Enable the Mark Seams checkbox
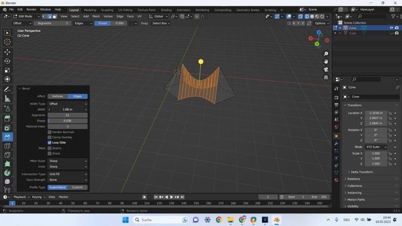 [50, 148]
